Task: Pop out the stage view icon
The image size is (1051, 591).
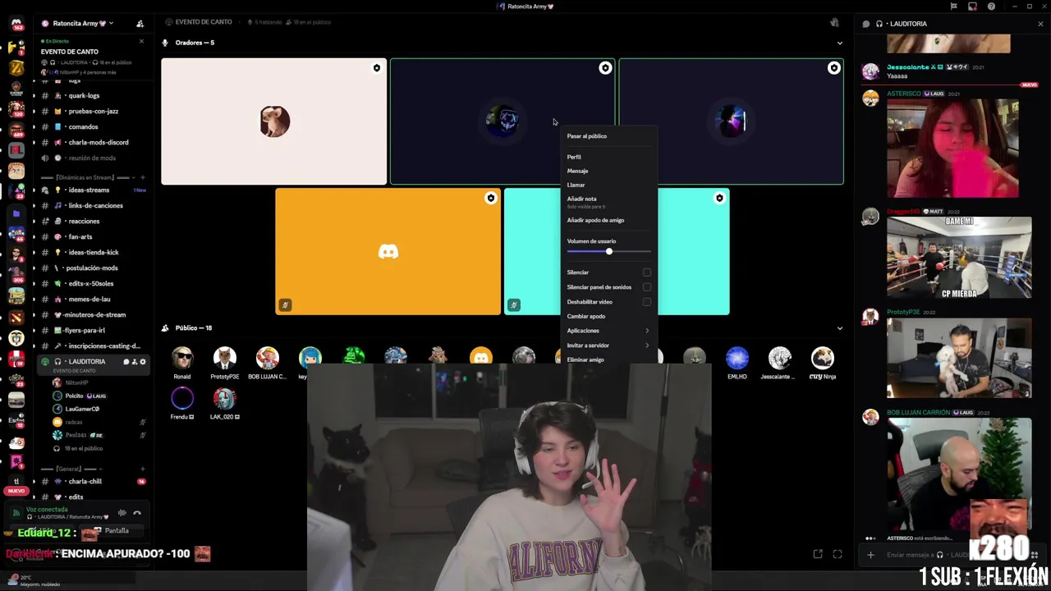Action: (x=818, y=554)
